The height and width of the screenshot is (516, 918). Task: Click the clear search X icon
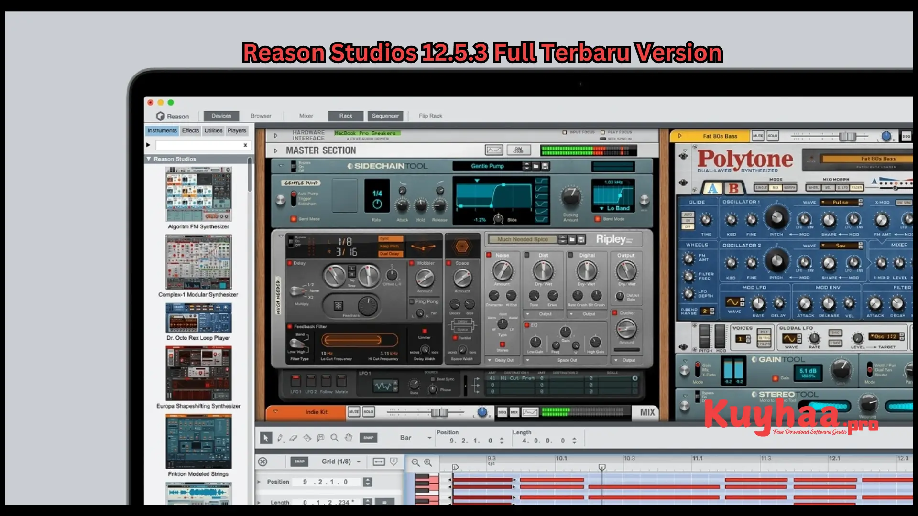(x=245, y=145)
